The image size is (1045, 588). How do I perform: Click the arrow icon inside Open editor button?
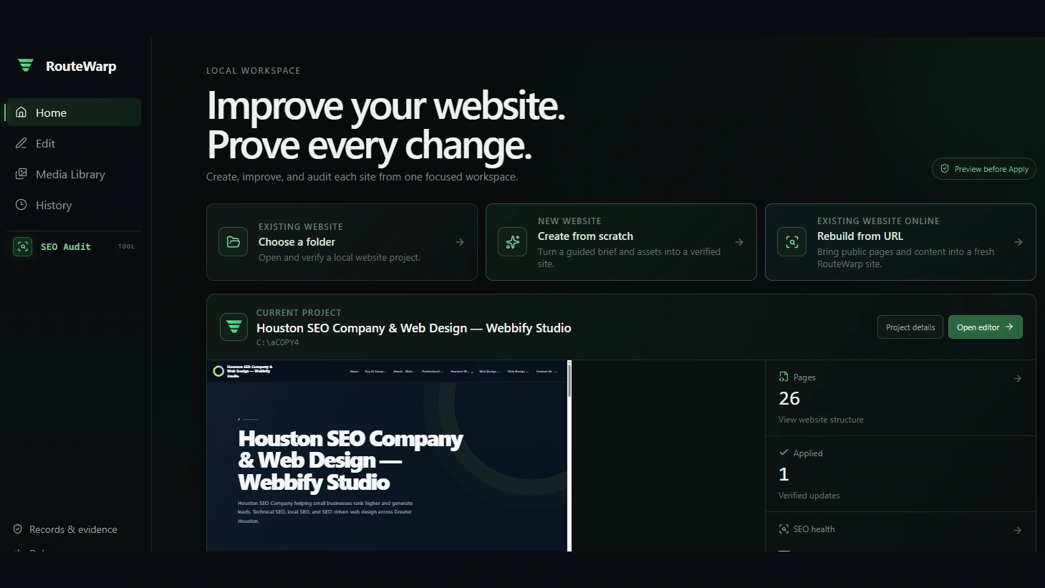click(1009, 327)
